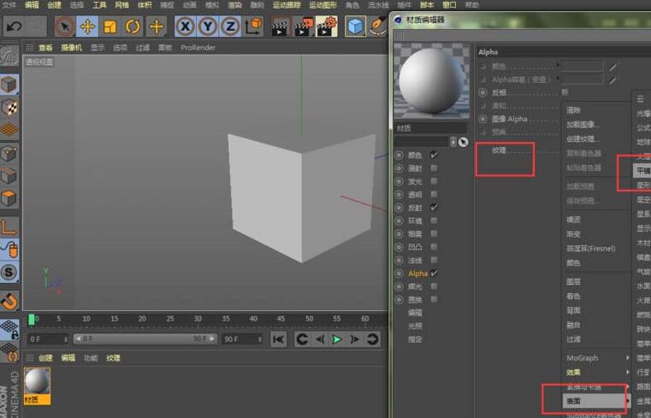The image size is (651, 418).
Task: Click the Tweak mouse icon in left toolbar
Action: (x=9, y=250)
